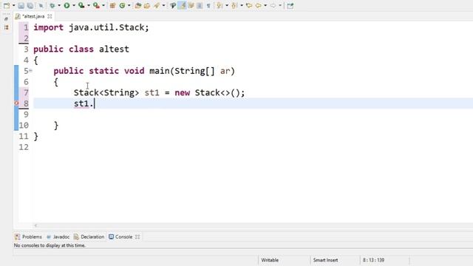
Task: Toggle the Word Wrap toolbar icon
Action: pyautogui.click(x=191, y=5)
